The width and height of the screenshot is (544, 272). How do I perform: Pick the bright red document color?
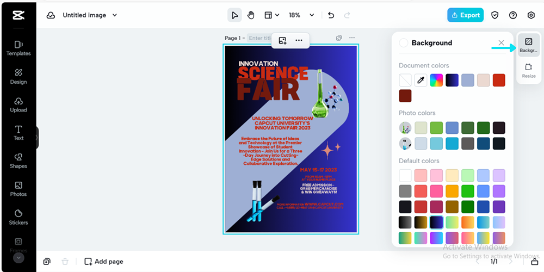(x=499, y=80)
